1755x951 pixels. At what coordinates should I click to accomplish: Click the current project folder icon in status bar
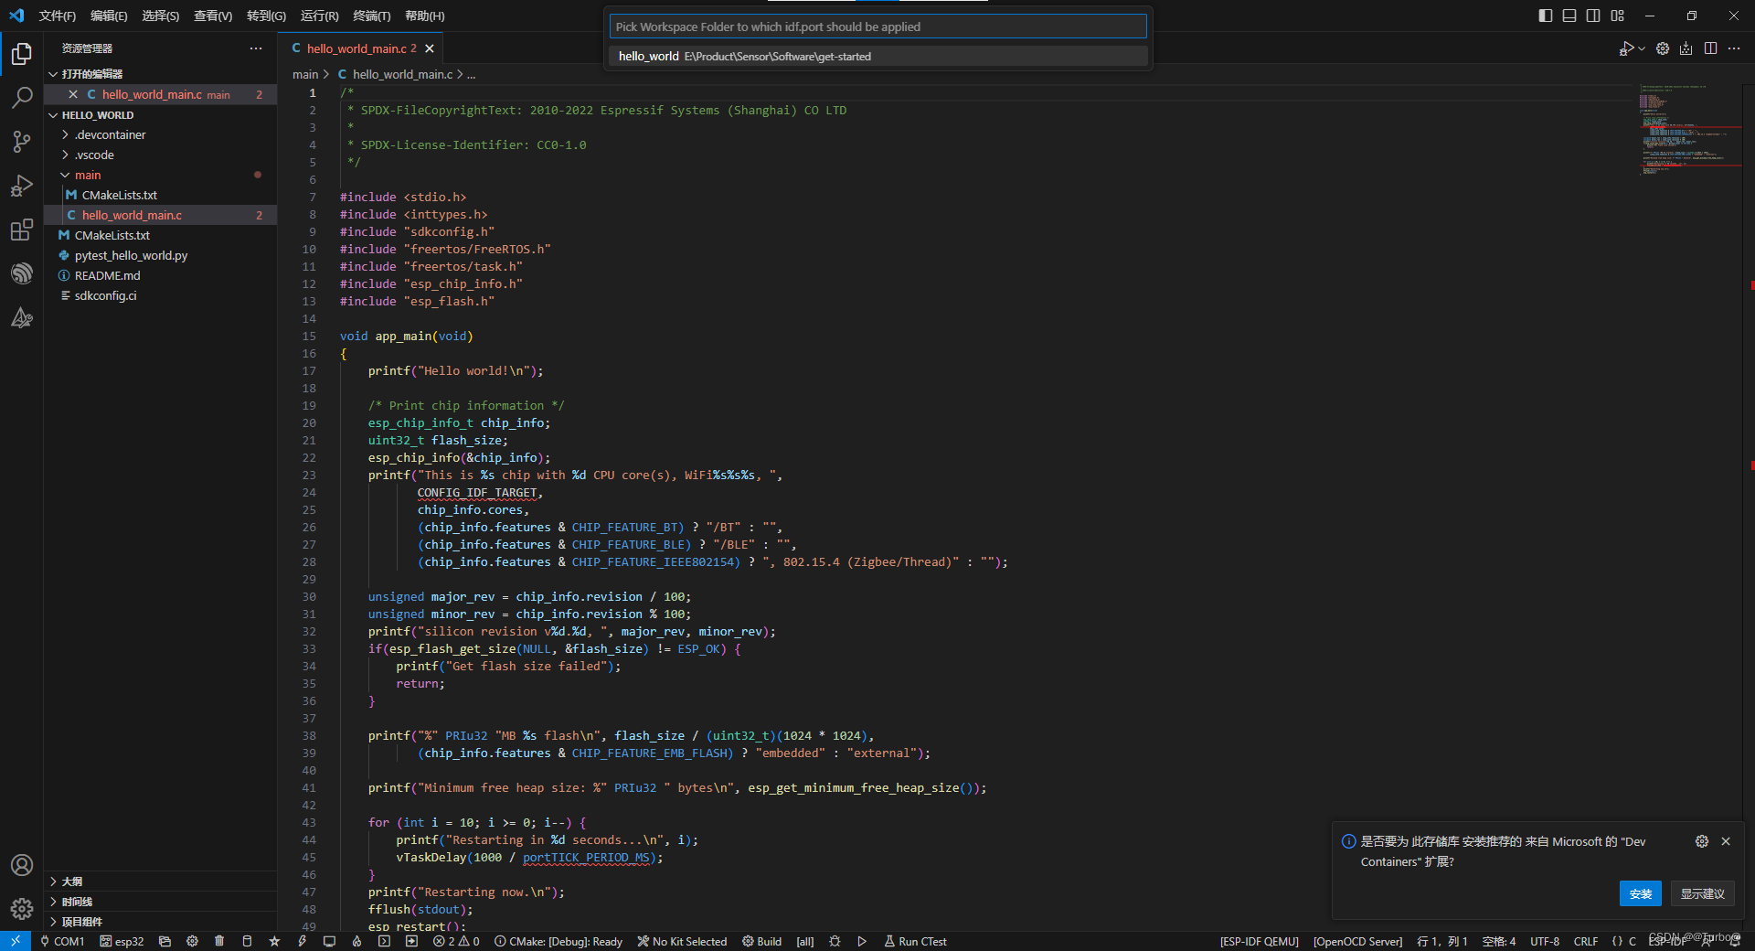point(165,941)
